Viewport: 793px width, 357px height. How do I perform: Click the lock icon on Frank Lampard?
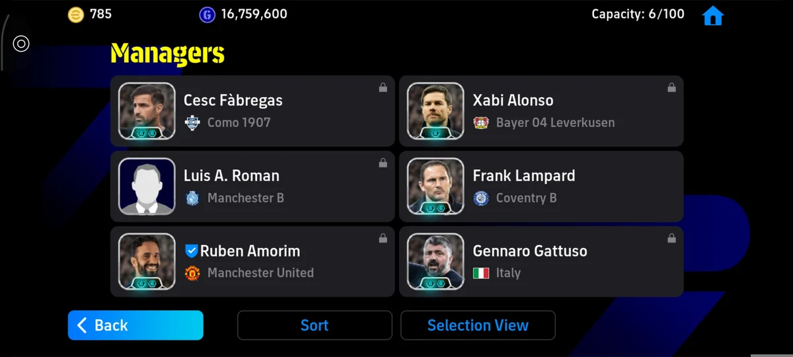[671, 163]
